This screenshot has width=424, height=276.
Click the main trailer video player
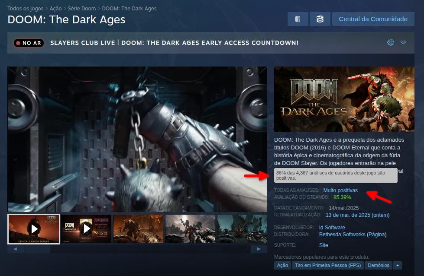[137, 139]
